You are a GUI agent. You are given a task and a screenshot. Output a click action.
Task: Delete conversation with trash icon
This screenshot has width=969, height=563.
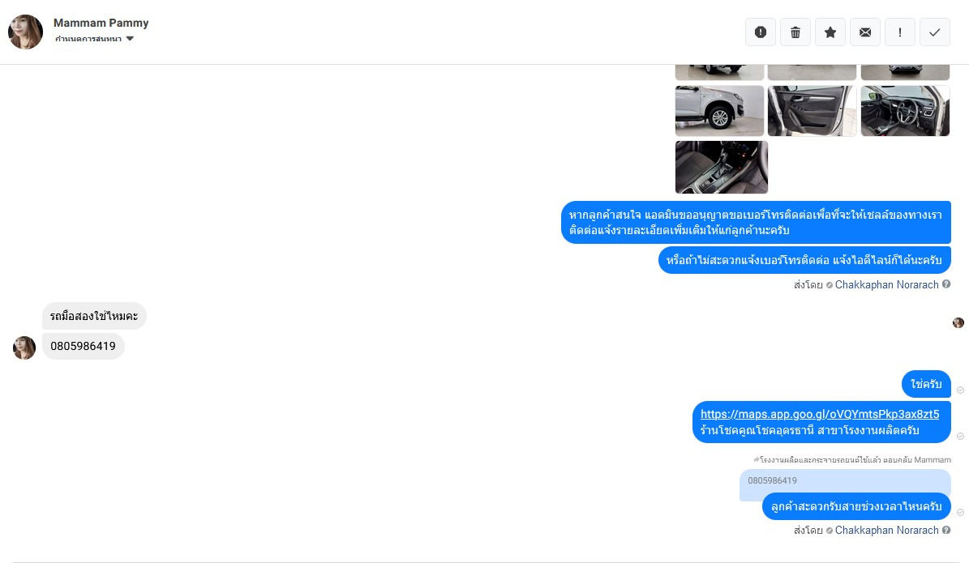coord(795,32)
